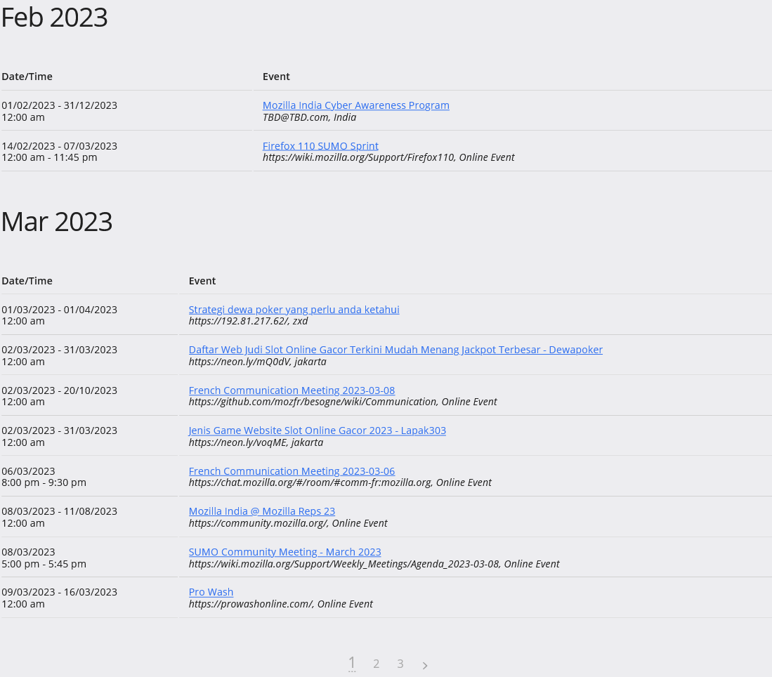Click date 08/03/2023 - 11/08/2023

coord(60,511)
